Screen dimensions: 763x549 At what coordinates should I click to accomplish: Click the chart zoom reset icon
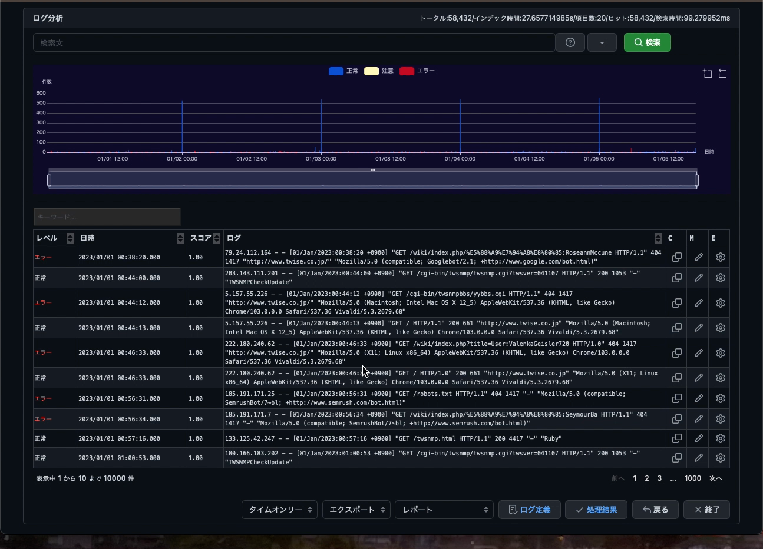point(722,74)
